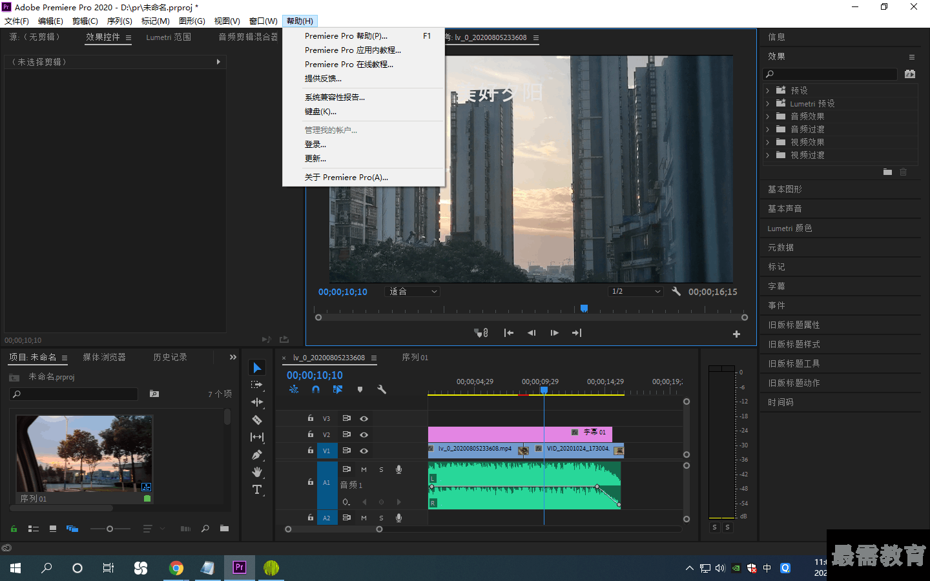The height and width of the screenshot is (581, 930).
Task: Click the project panel search field
Action: point(74,394)
